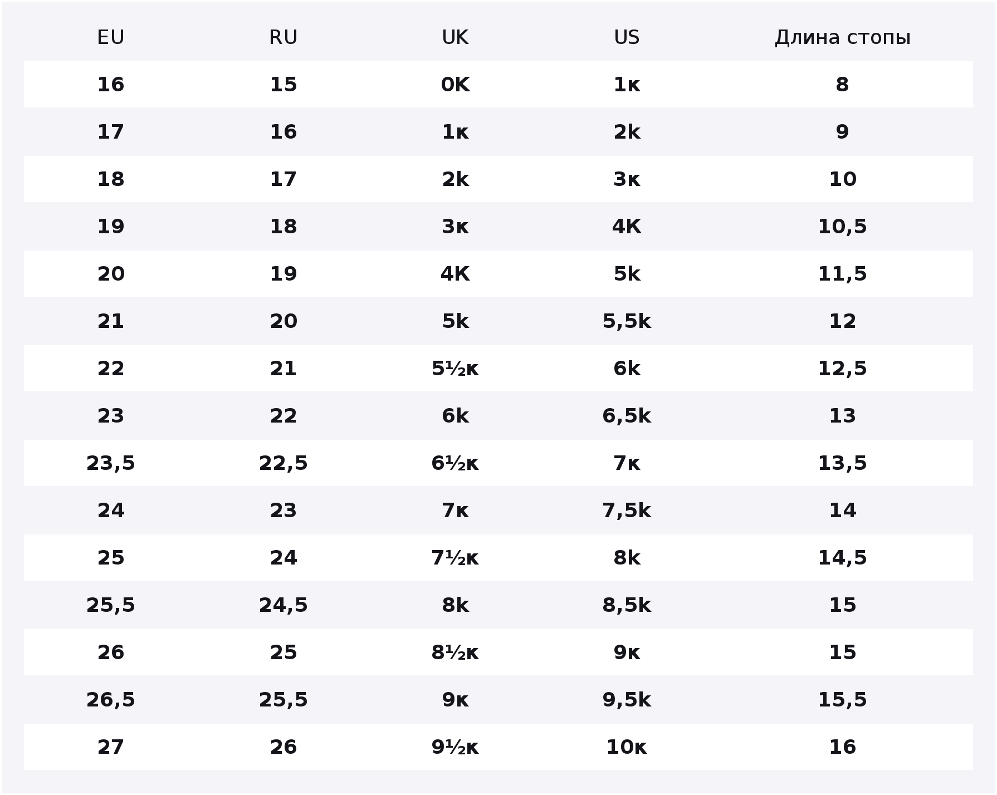Click the RU column header
The height and width of the screenshot is (795, 997).
tap(283, 37)
